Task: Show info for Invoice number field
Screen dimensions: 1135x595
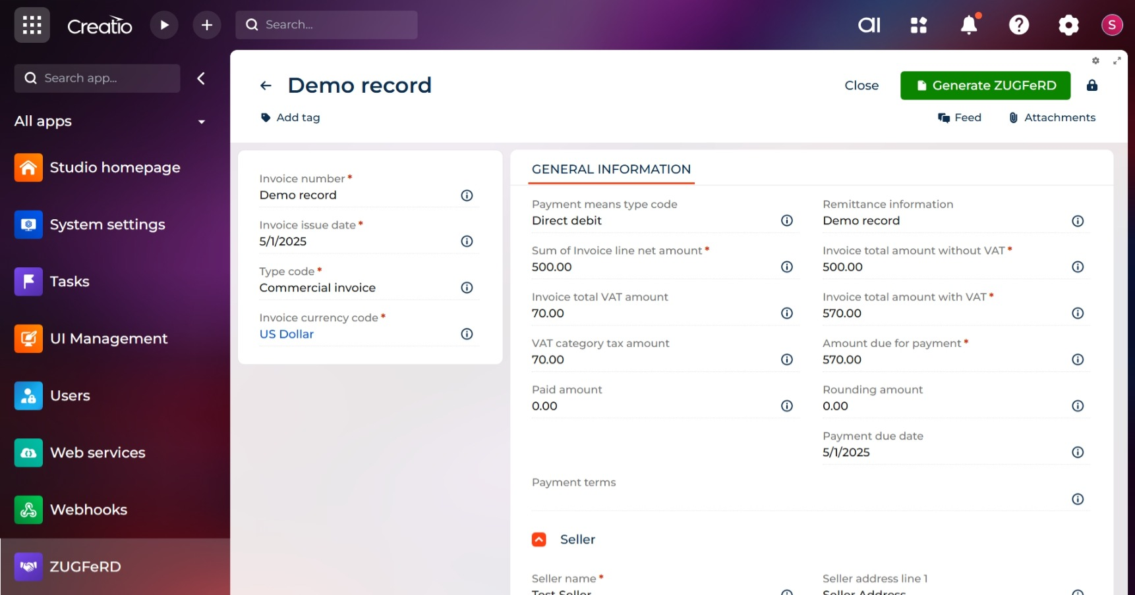Action: pos(467,195)
